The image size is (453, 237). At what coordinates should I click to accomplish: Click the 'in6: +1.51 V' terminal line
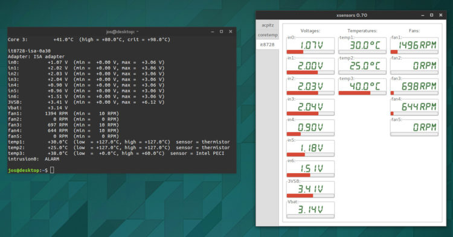(x=86, y=96)
